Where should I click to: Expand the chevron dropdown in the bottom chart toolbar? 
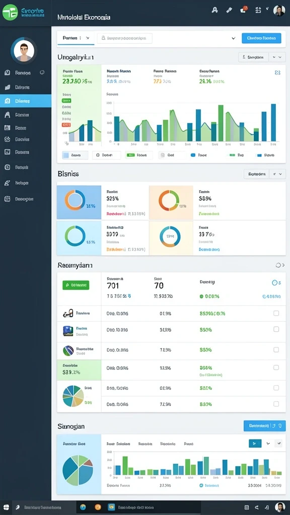pyautogui.click(x=279, y=444)
